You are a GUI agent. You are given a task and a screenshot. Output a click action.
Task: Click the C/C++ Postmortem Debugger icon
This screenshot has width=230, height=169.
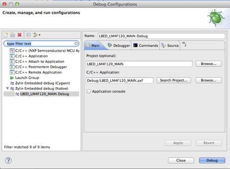(12, 67)
